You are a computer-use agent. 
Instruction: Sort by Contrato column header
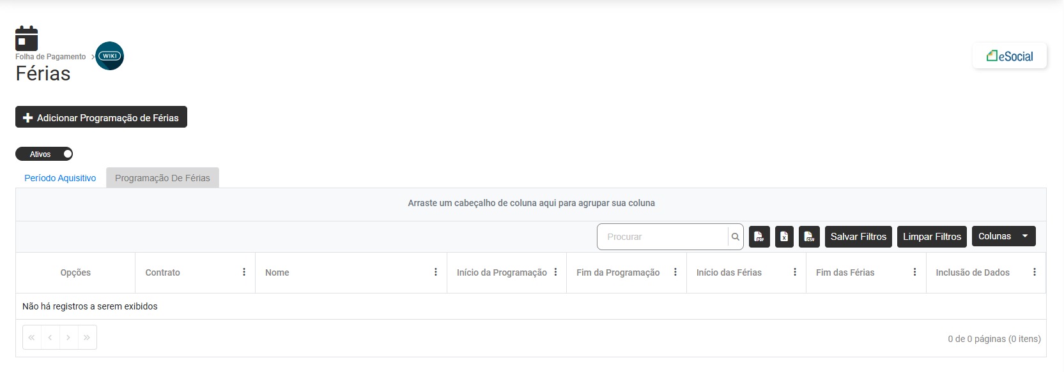point(163,272)
